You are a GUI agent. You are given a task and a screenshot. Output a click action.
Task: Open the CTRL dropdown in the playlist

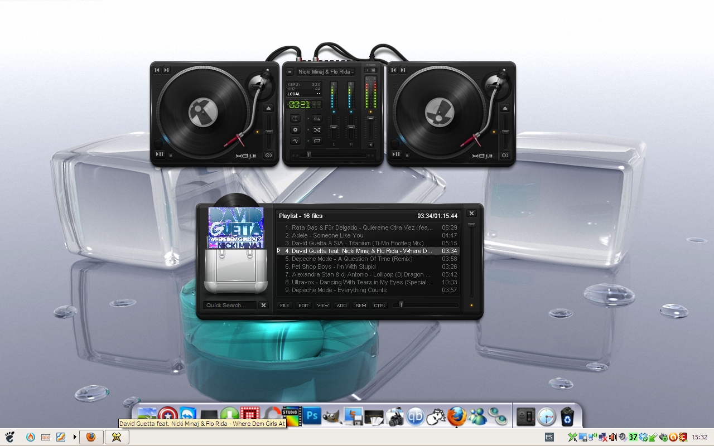[x=379, y=306]
